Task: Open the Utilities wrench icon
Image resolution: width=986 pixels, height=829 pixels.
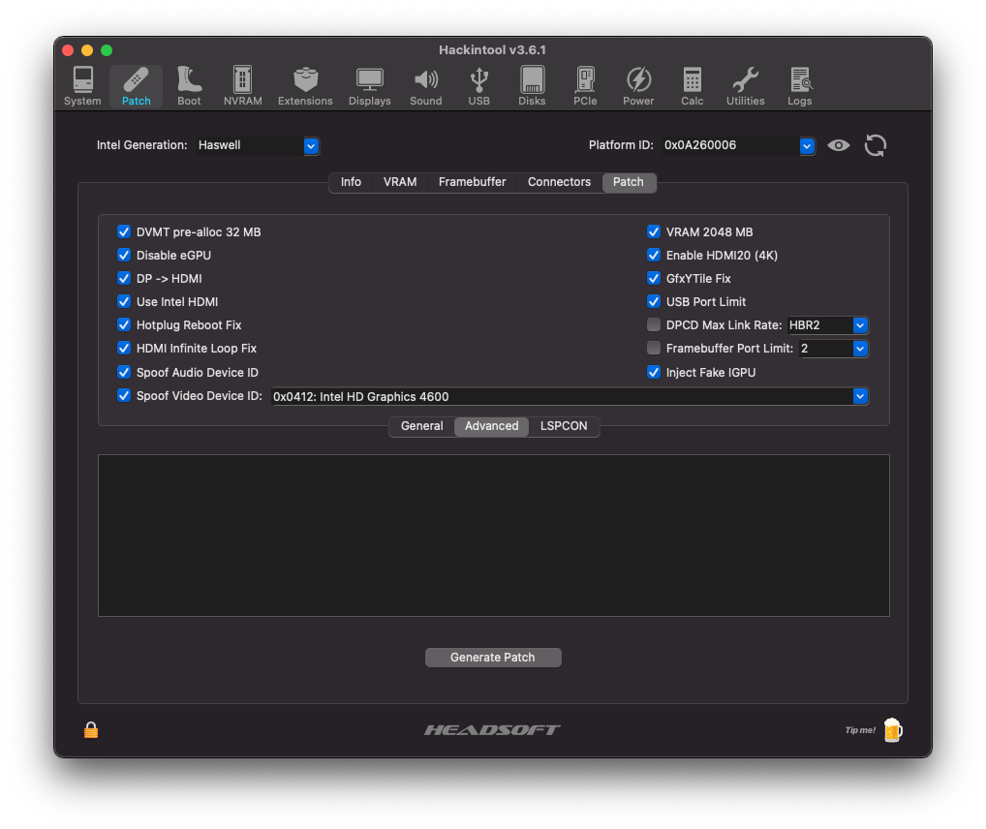Action: (745, 86)
